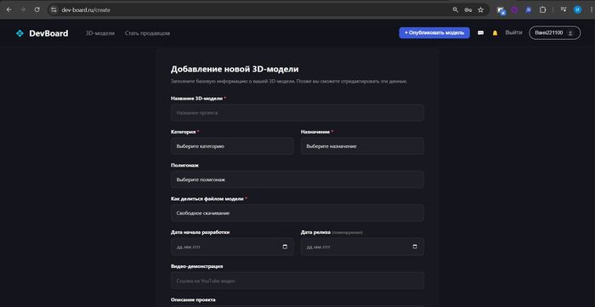Viewport: 595px width, 307px height.
Task: Reload the page with the refresh icon
Action: [x=37, y=10]
